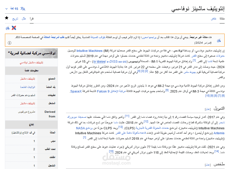This screenshot has width=233, height=169.
Task: Click the chevron beside 15 لغة
Action: tap(6, 9)
